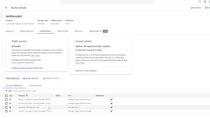Edit the Editors of project principal pencil
Screen dimensions: 210x118
point(112,99)
